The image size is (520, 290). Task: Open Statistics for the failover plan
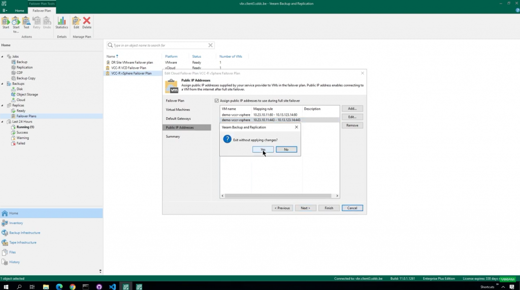[x=61, y=23]
